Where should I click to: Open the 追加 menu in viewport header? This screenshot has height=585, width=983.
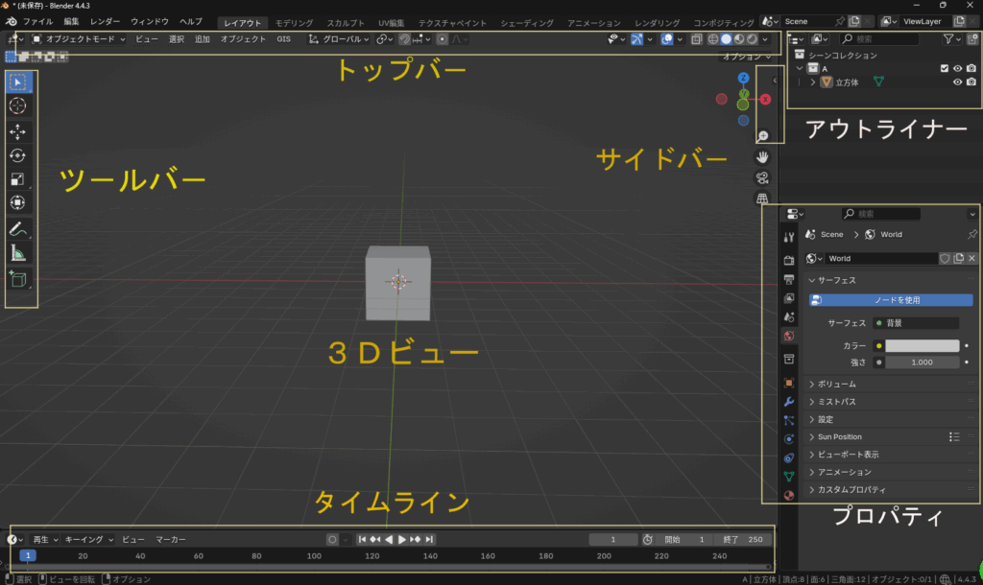(x=202, y=38)
